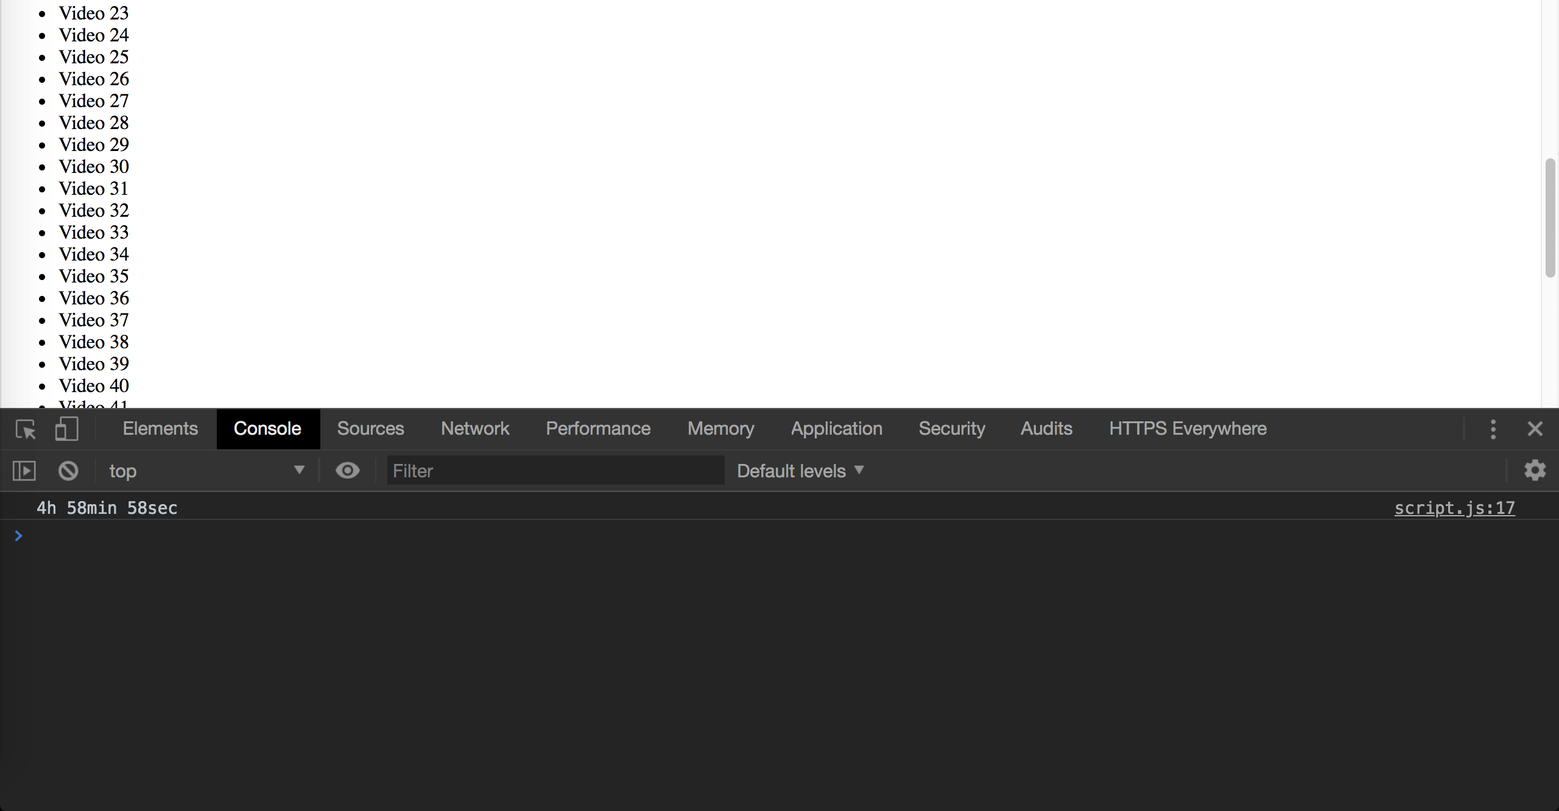Screen dimensions: 1559x811
Task: Select the Application tab
Action: pos(836,429)
